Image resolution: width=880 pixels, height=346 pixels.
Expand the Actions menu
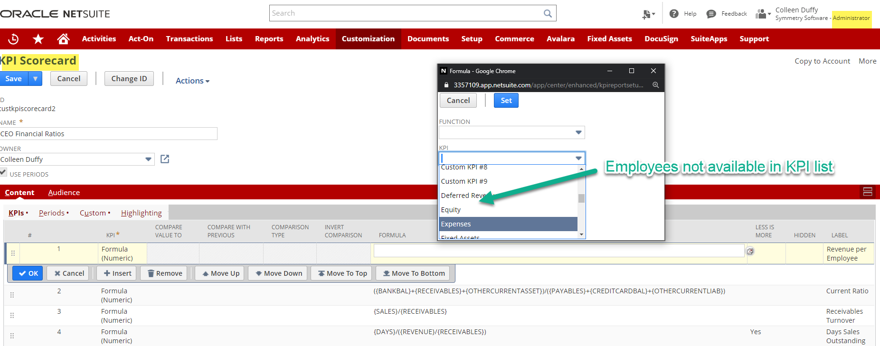point(192,81)
